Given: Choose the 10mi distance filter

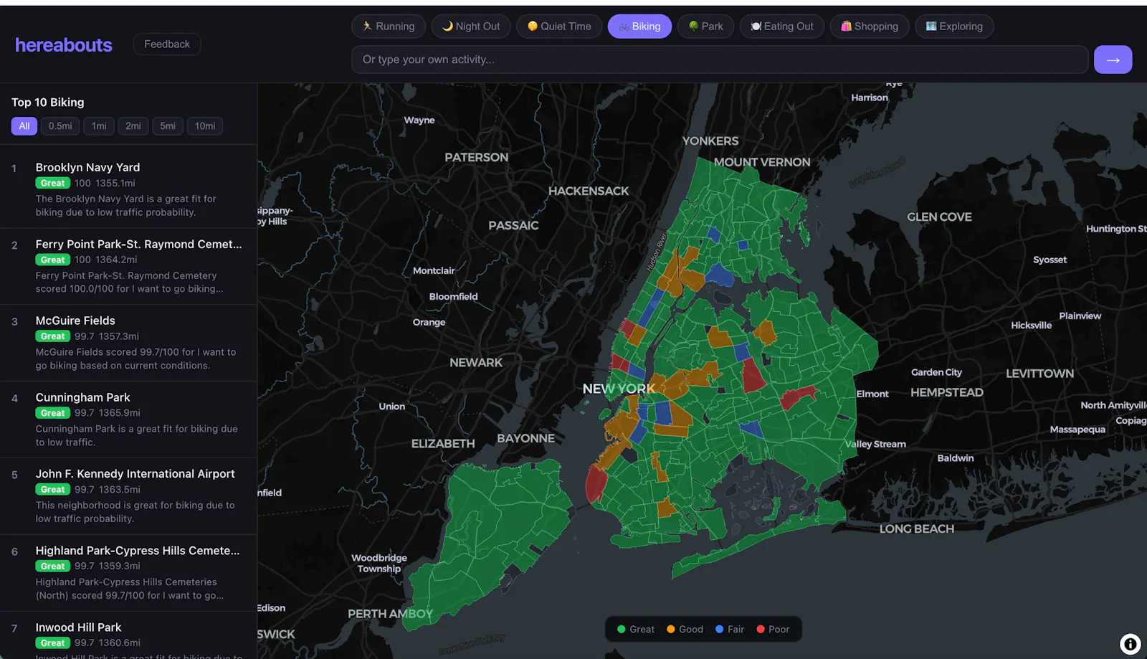Looking at the screenshot, I should pos(205,126).
